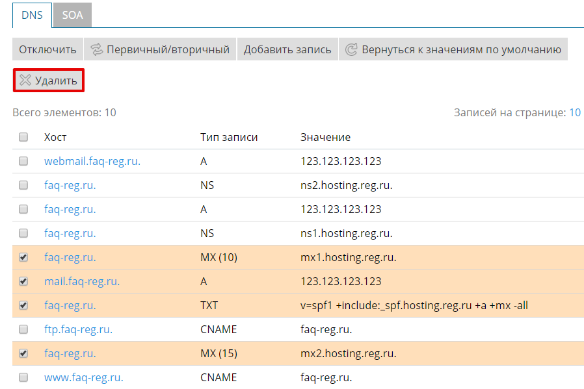Click the Вернуться к значениям по умолчанию reset icon
The width and height of the screenshot is (584, 389).
coord(351,49)
